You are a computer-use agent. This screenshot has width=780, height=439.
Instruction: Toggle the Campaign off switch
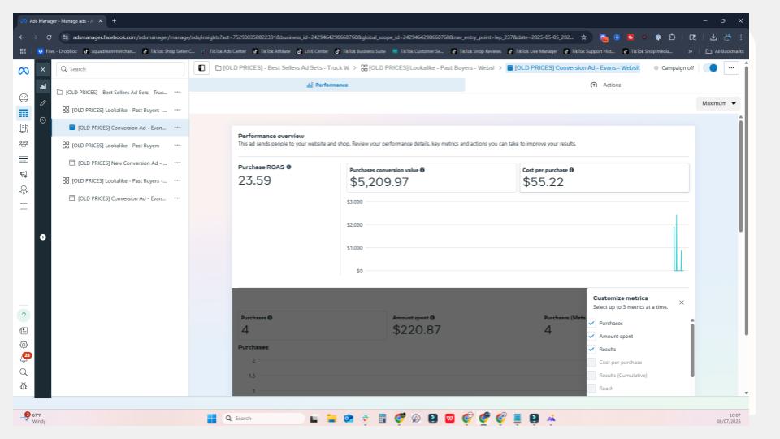[x=712, y=67]
